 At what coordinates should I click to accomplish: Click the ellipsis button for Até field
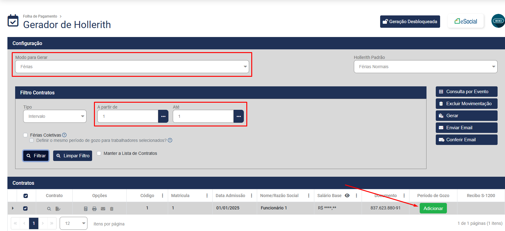pos(239,116)
